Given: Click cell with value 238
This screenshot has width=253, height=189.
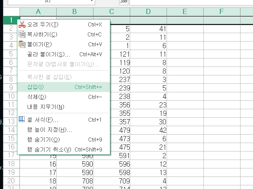Looking at the screenshot, I should tap(120, 96).
